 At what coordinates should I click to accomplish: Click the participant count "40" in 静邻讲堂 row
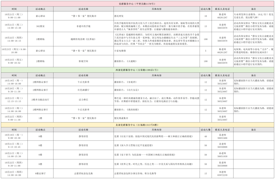coord(206,136)
